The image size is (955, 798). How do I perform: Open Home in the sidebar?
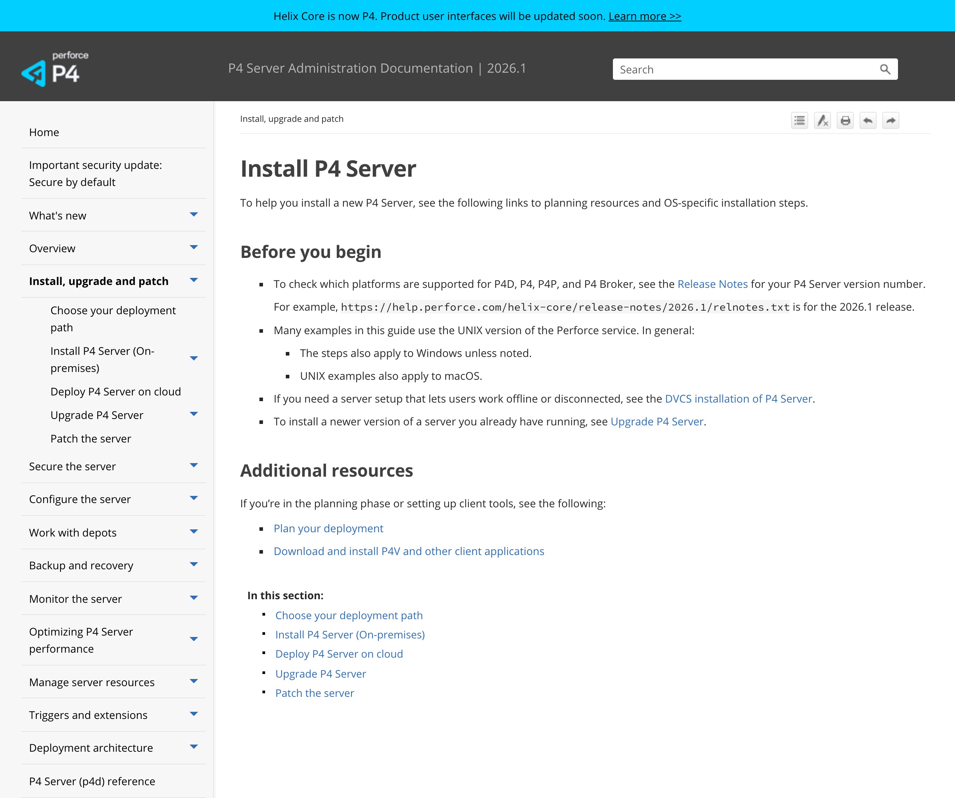(44, 132)
